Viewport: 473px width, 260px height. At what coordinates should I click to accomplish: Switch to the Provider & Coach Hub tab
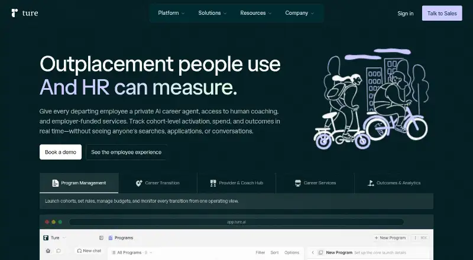click(x=237, y=183)
